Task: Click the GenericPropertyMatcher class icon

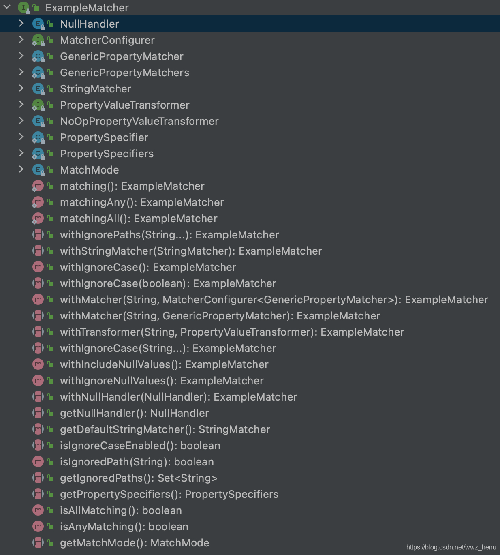Action: point(38,56)
